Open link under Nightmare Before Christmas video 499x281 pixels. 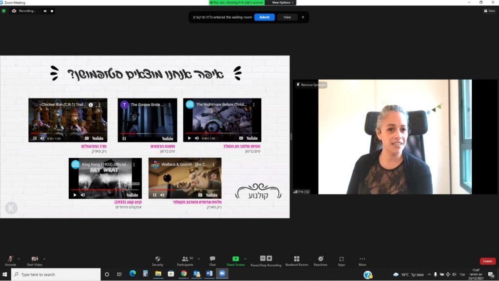pos(242,146)
